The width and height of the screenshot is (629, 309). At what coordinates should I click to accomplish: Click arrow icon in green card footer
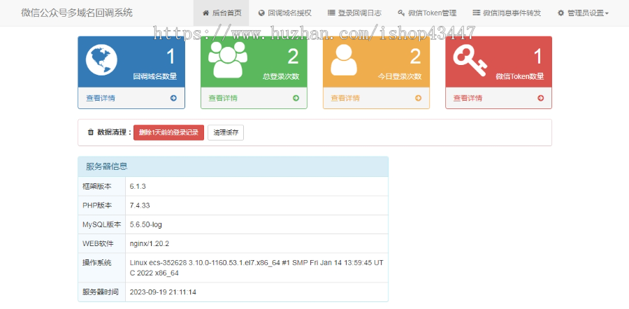tap(296, 98)
